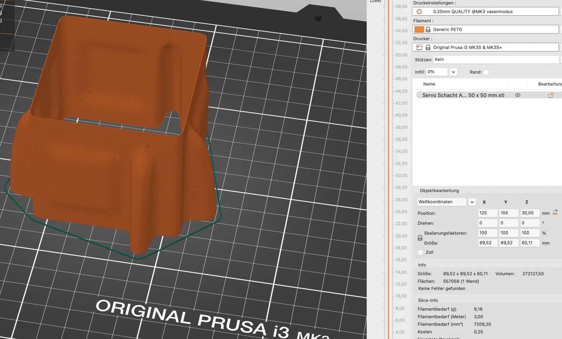Viewport: 562px width, 339px height.
Task: Click the Position Z input field
Action: point(529,213)
